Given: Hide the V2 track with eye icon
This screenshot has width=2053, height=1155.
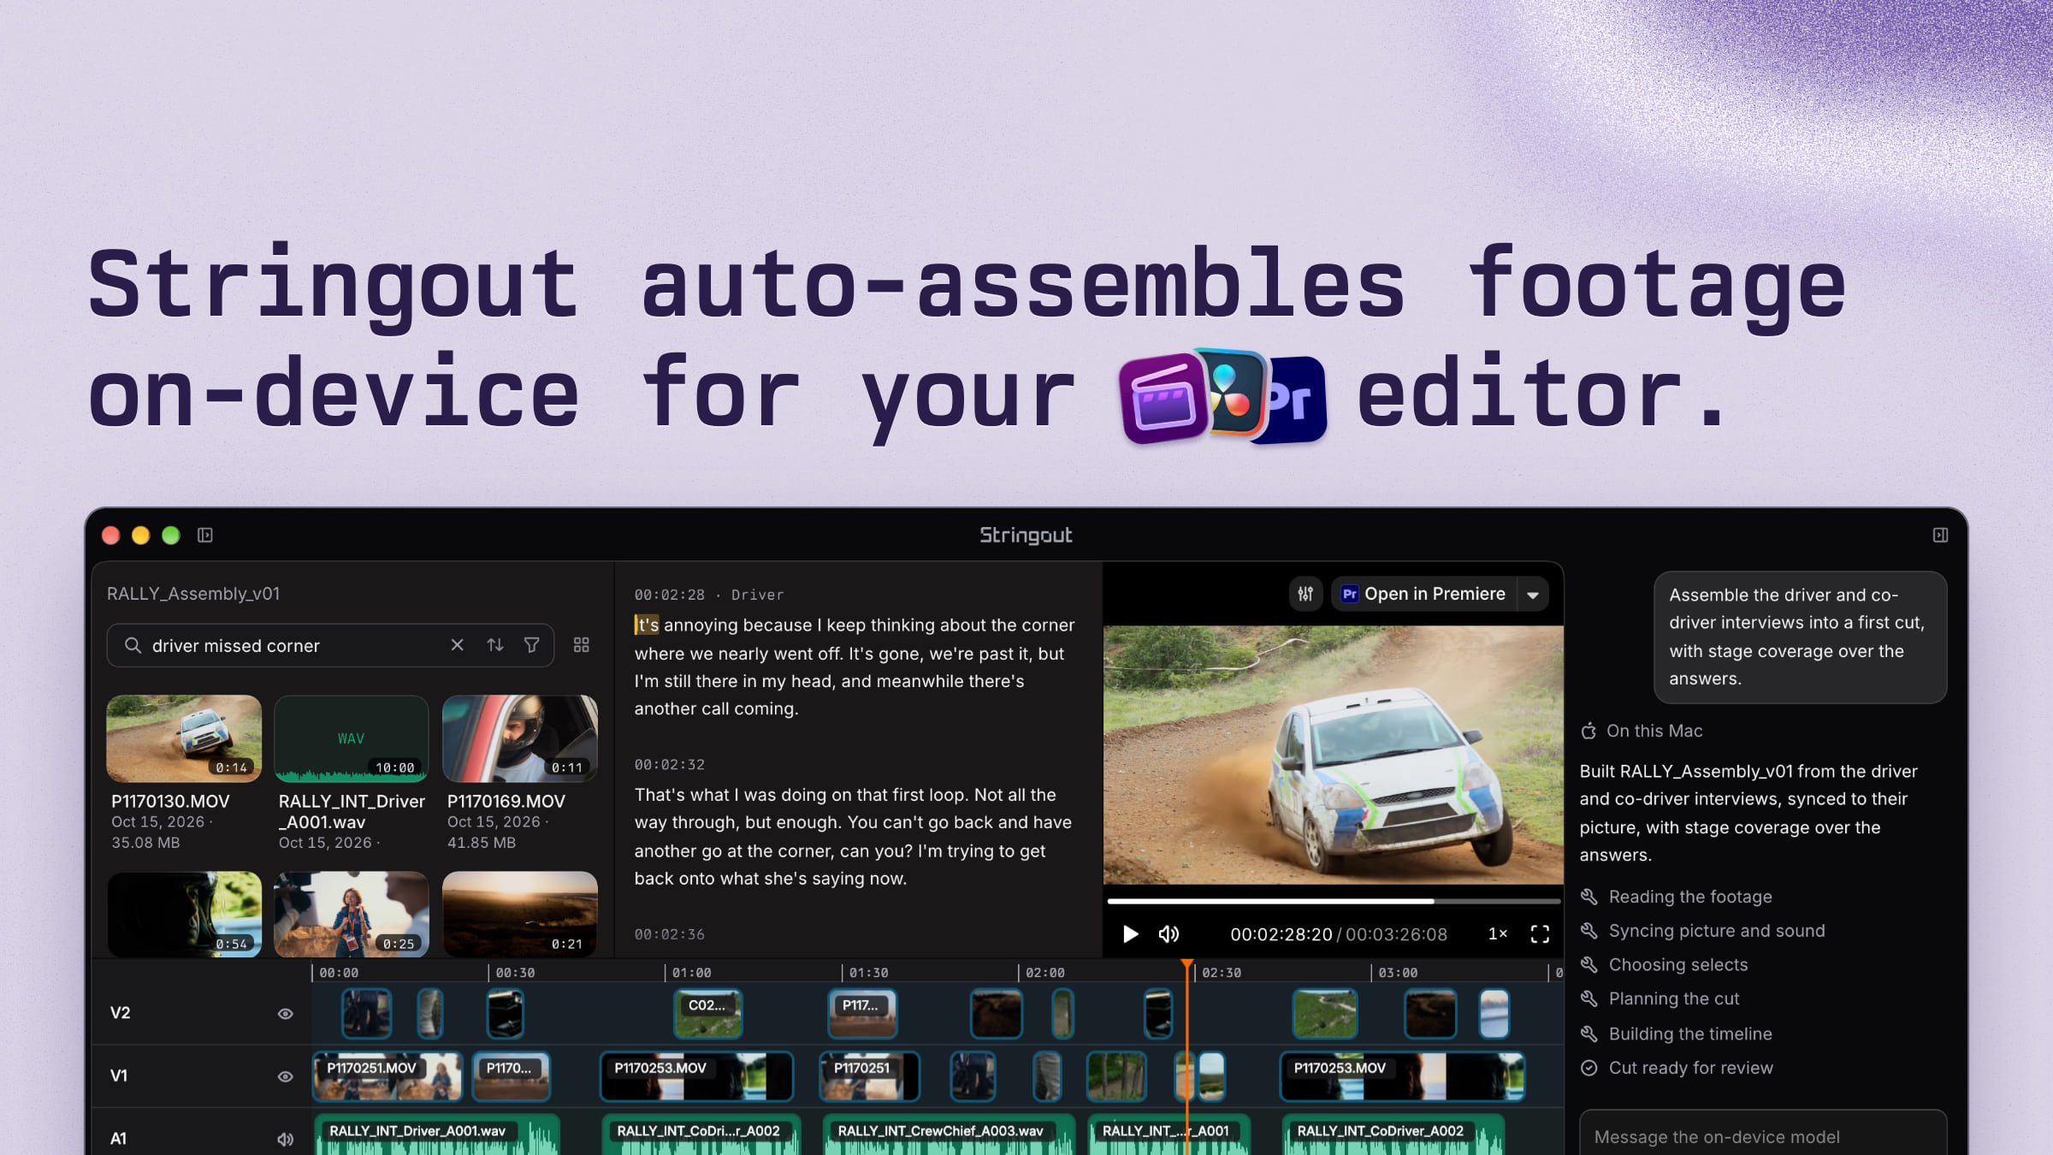Looking at the screenshot, I should click(x=286, y=1014).
